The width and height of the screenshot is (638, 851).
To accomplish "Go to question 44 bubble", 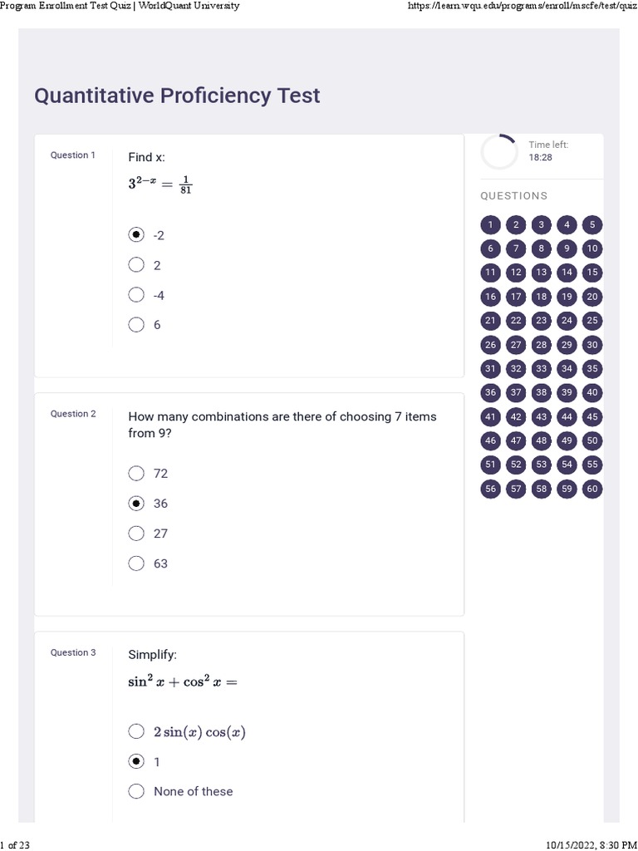I will [x=567, y=417].
